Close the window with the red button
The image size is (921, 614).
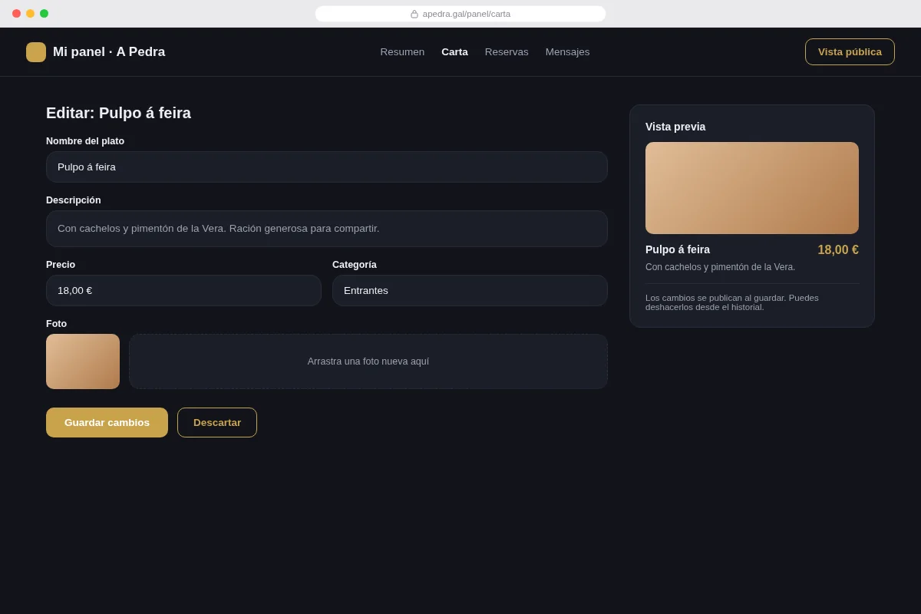click(16, 14)
